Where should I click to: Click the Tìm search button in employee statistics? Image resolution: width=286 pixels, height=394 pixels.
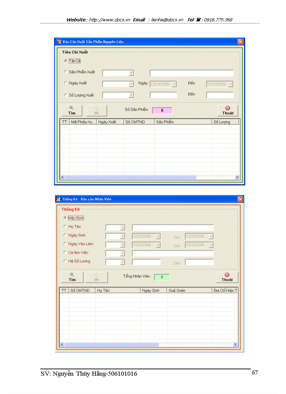72,277
